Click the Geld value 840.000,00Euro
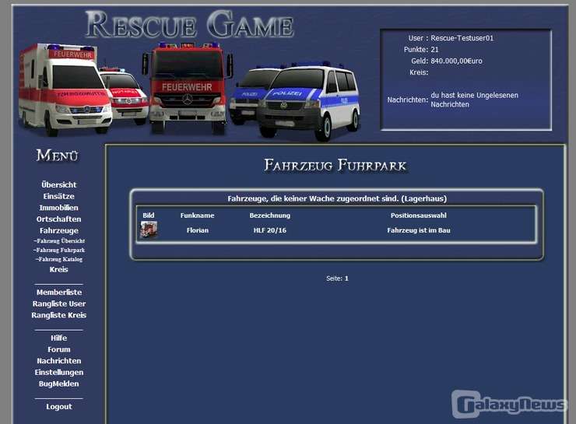The image size is (576, 424). coord(456,61)
